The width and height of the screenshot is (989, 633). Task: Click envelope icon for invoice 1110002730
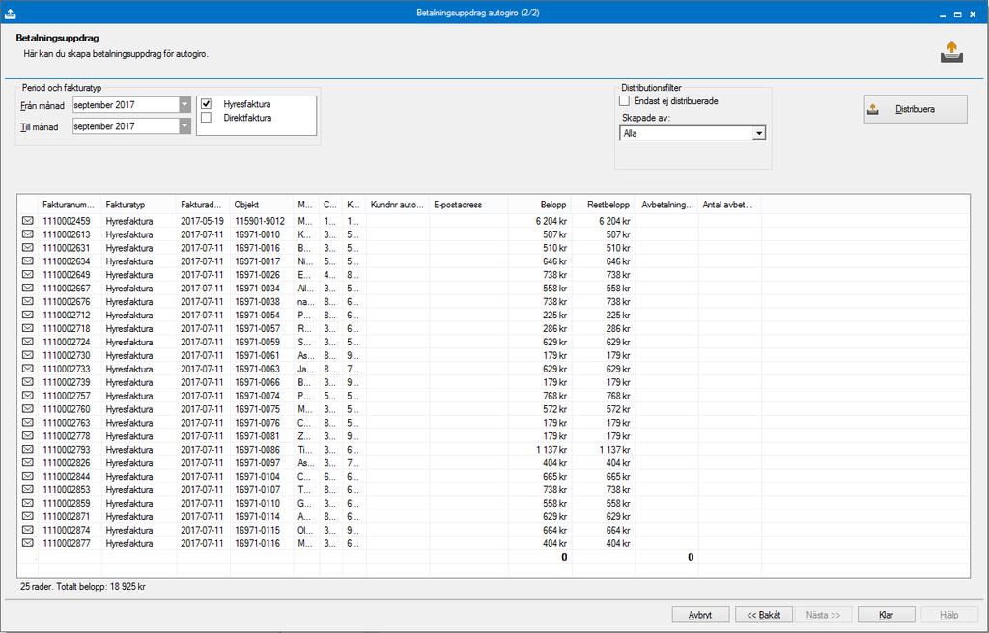[28, 355]
